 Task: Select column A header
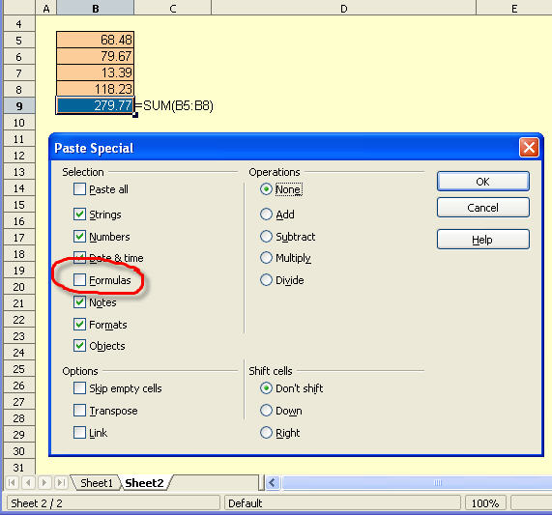[x=46, y=8]
